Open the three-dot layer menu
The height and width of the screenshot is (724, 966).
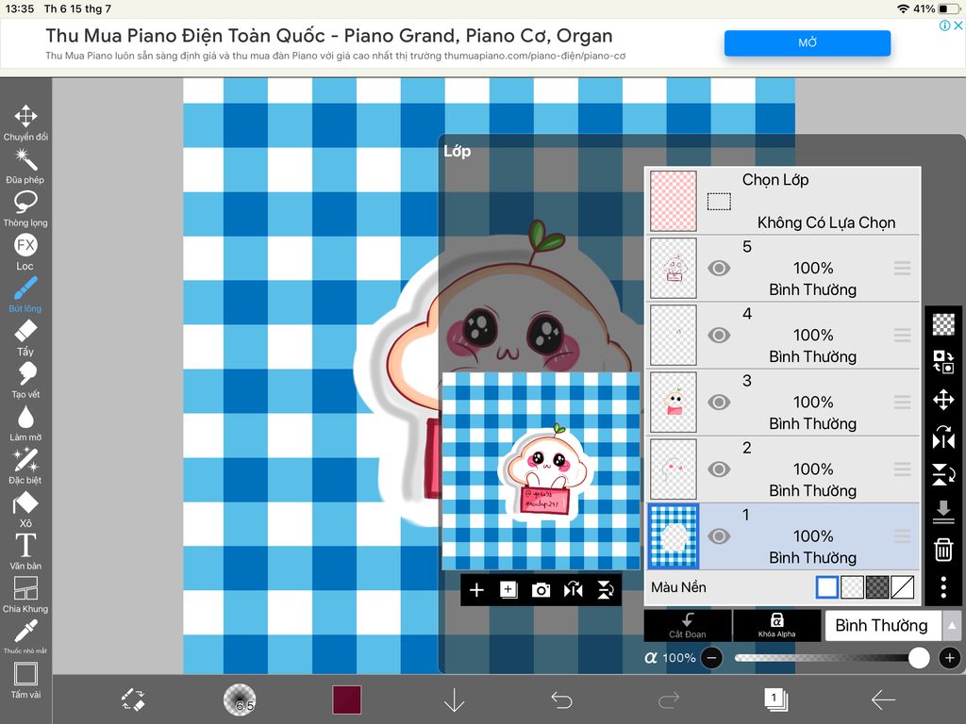(943, 587)
